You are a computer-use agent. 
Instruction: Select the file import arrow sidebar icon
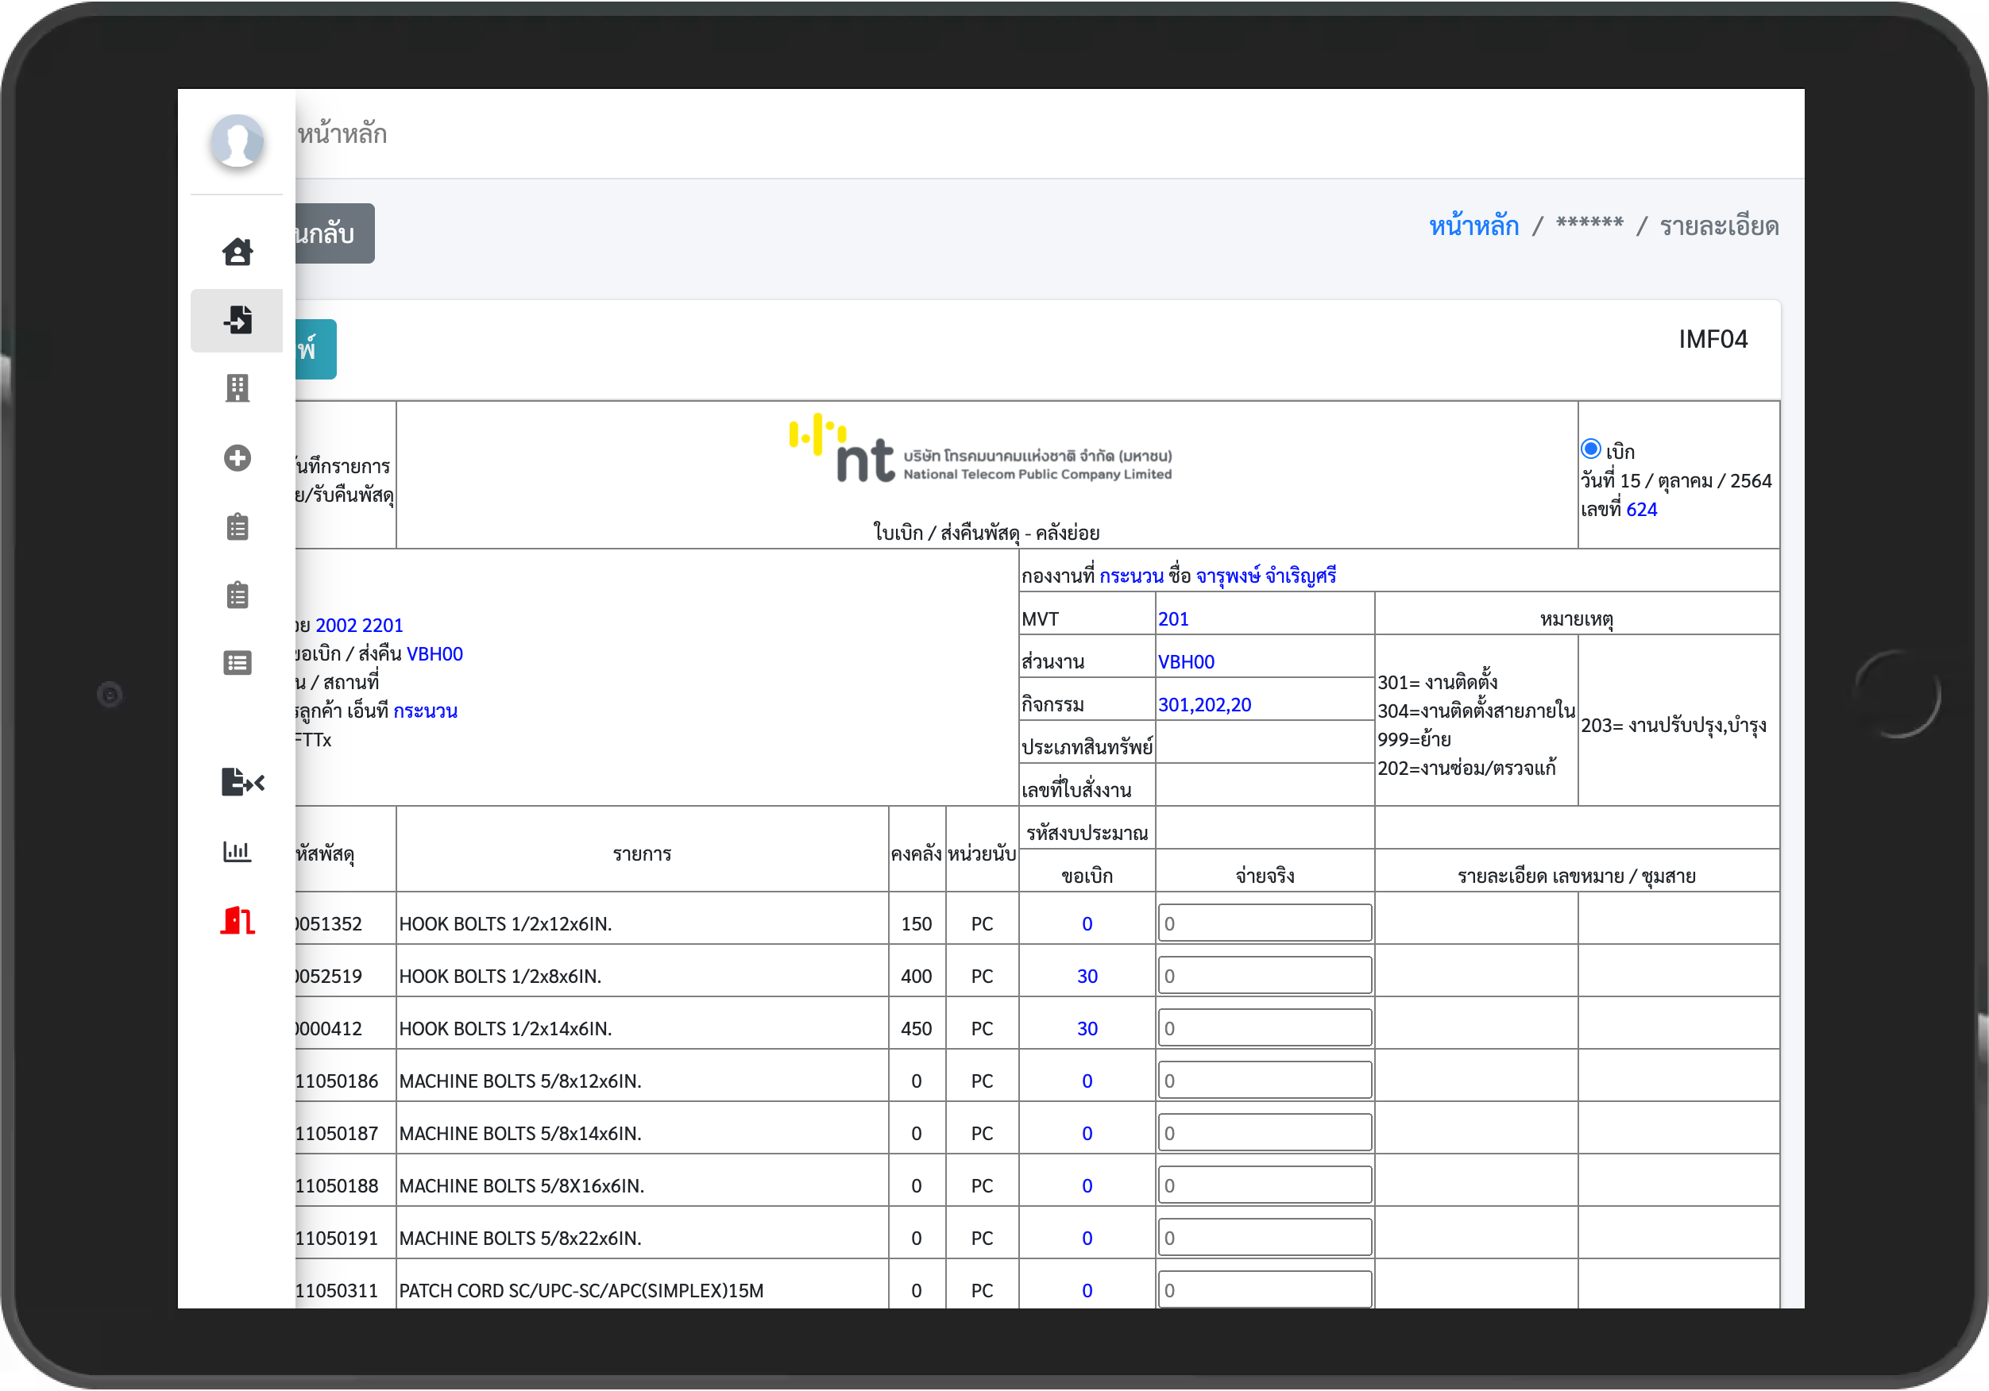pyautogui.click(x=237, y=320)
